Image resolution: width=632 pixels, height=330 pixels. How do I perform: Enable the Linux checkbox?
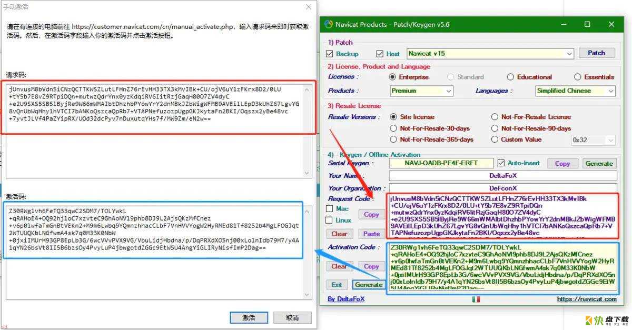[329, 220]
